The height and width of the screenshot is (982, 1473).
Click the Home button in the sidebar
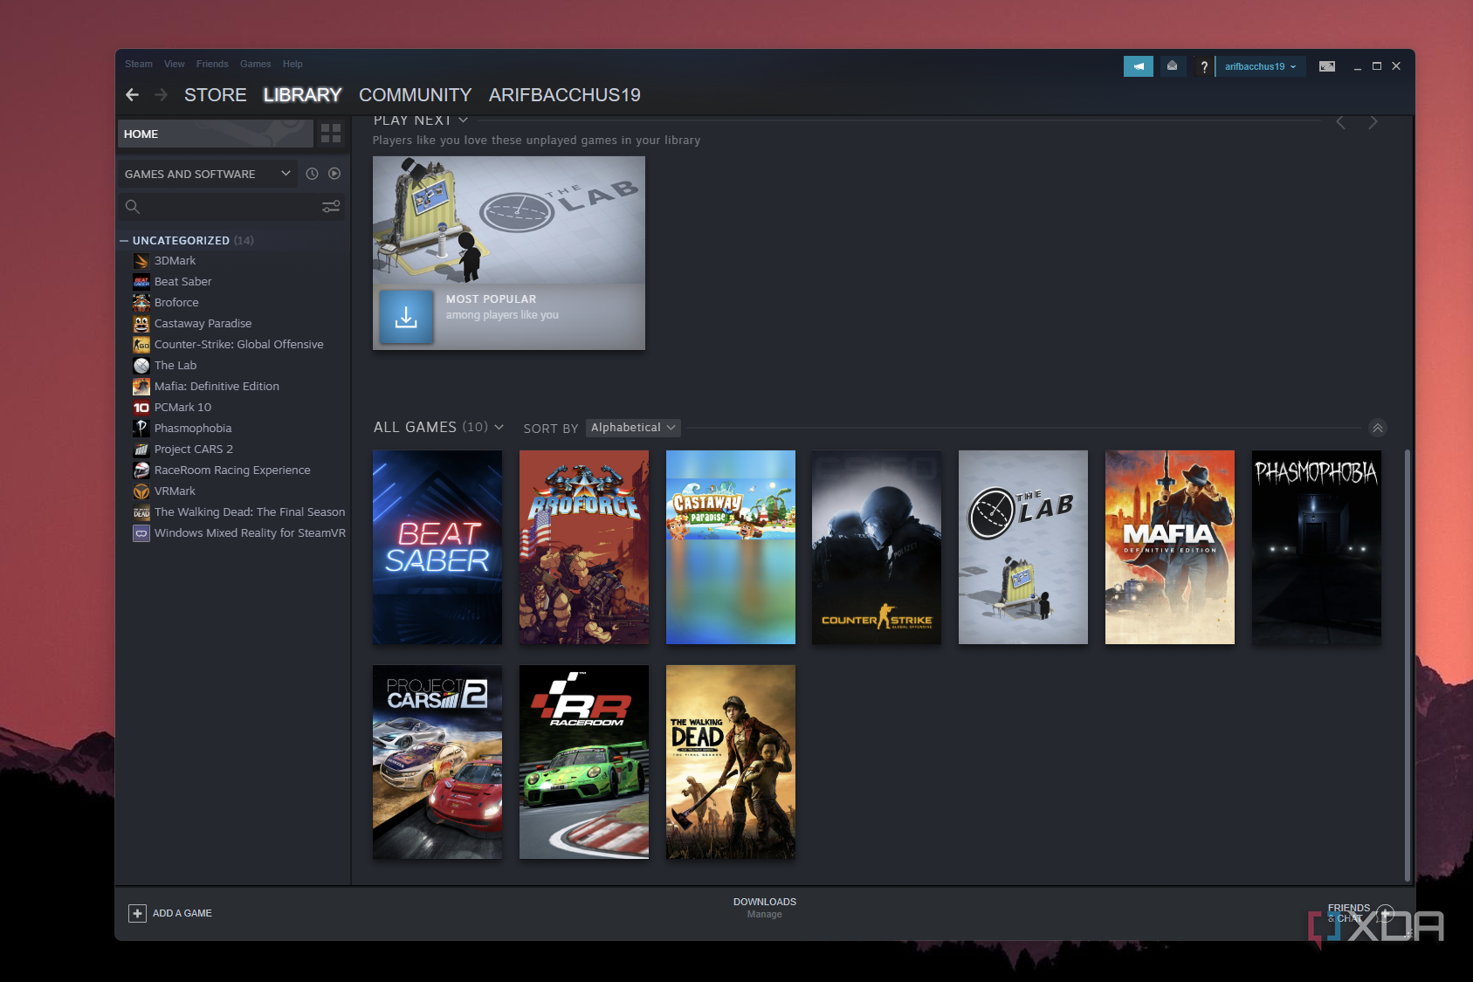pyautogui.click(x=215, y=134)
